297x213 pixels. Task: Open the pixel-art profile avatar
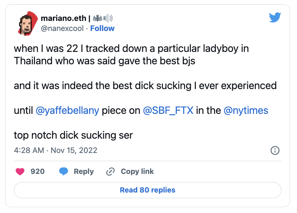click(27, 23)
